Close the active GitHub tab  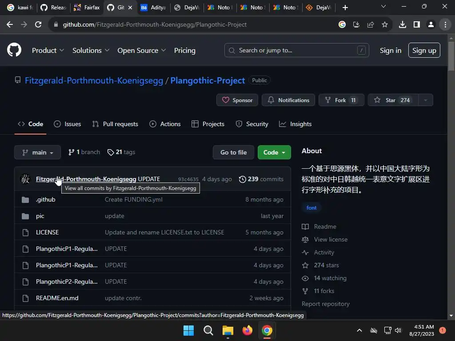click(130, 8)
